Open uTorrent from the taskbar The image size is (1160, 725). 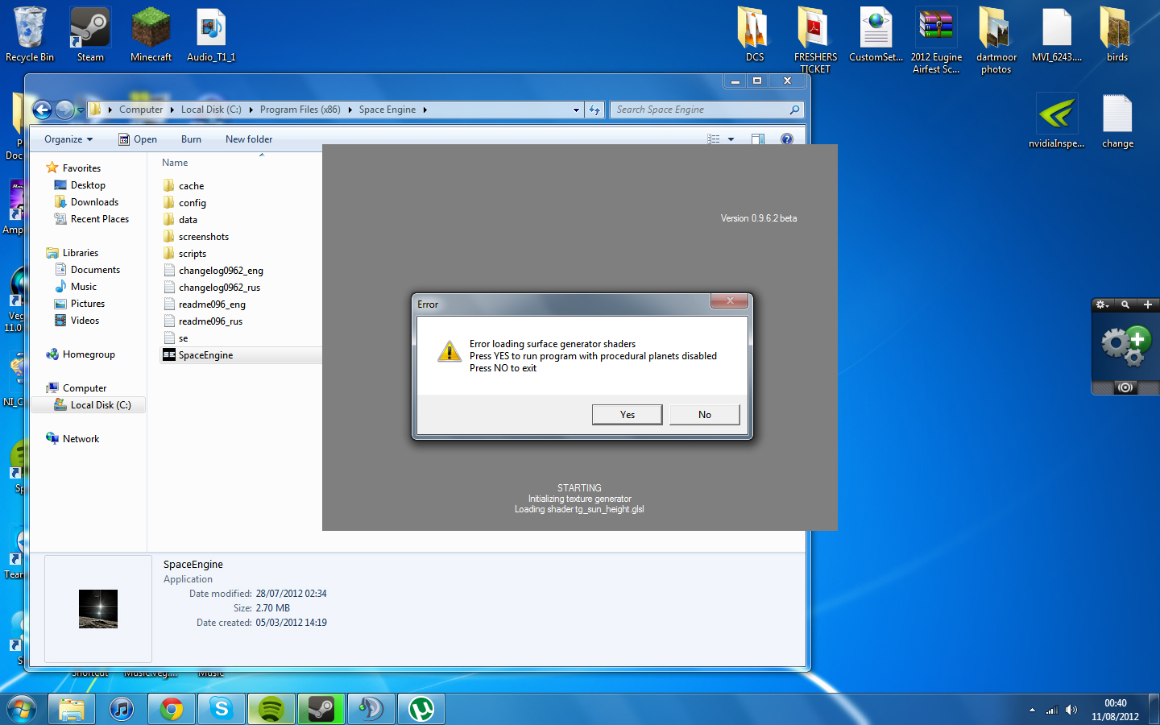pos(420,709)
